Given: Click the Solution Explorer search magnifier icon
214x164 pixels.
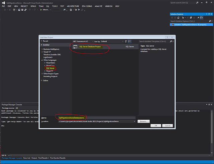Looking at the screenshot, I should (210, 21).
